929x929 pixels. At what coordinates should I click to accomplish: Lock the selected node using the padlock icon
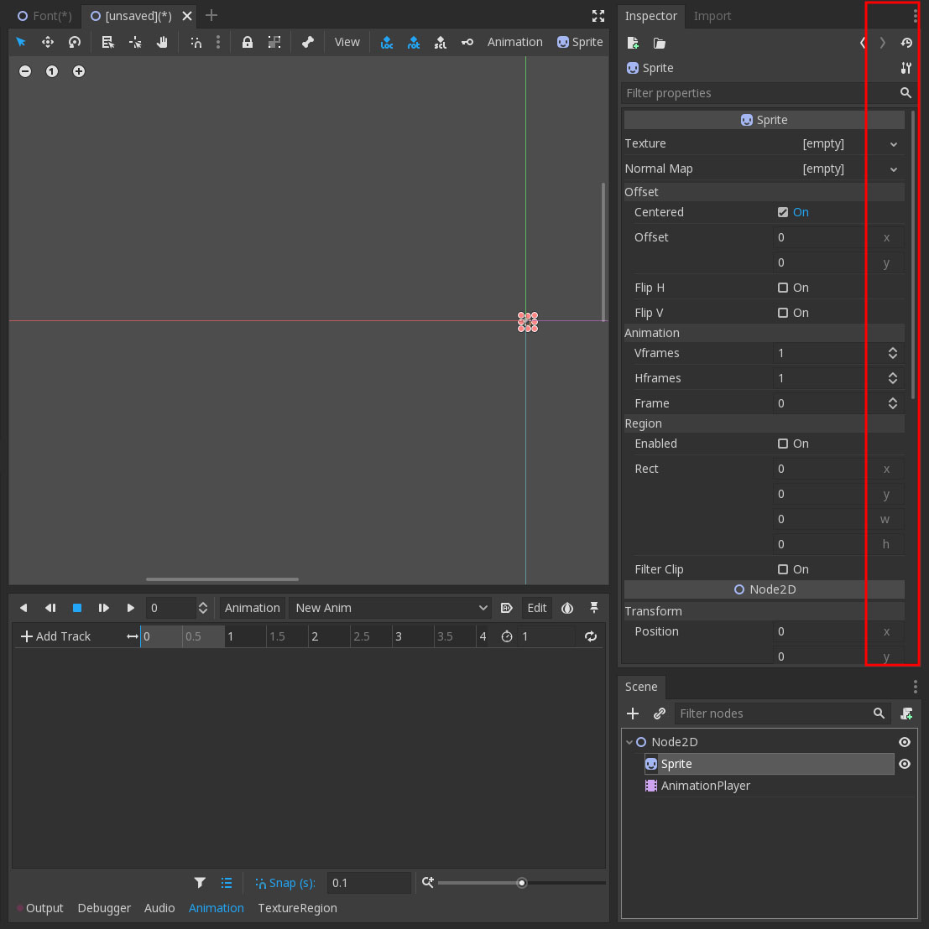pyautogui.click(x=248, y=41)
